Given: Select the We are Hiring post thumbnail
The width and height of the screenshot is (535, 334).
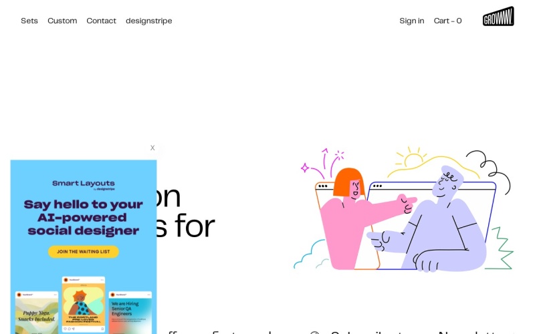Looking at the screenshot, I should [x=130, y=313].
